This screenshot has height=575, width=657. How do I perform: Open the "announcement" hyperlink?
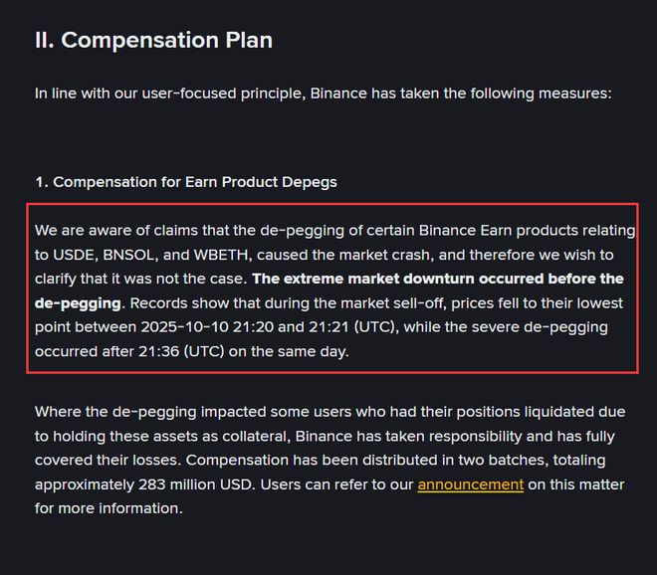pos(470,484)
